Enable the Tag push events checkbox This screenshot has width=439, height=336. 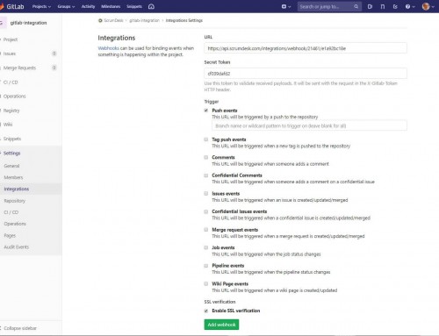(206, 139)
